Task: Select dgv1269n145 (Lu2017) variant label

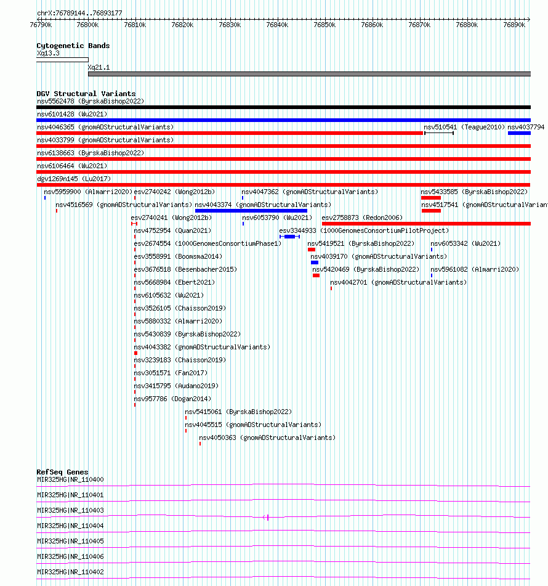Action: (x=74, y=179)
